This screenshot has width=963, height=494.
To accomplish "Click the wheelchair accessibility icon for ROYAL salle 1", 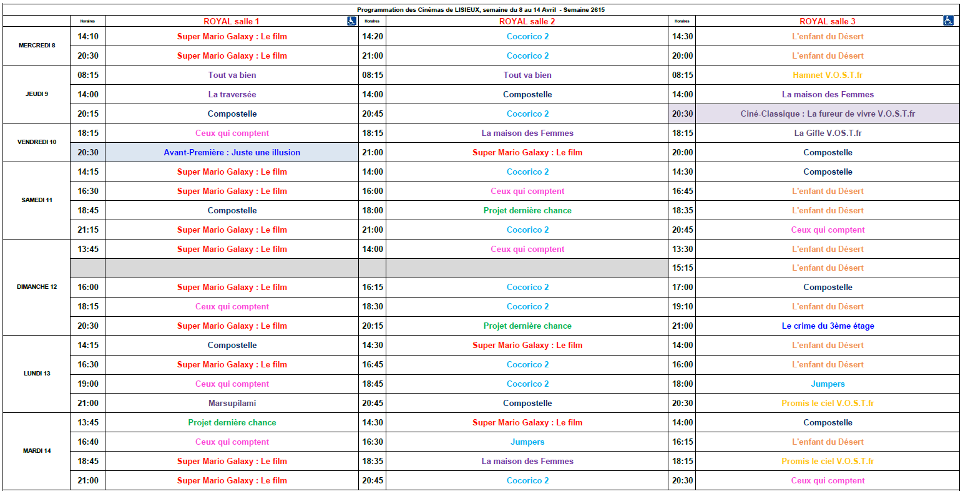I will [351, 21].
